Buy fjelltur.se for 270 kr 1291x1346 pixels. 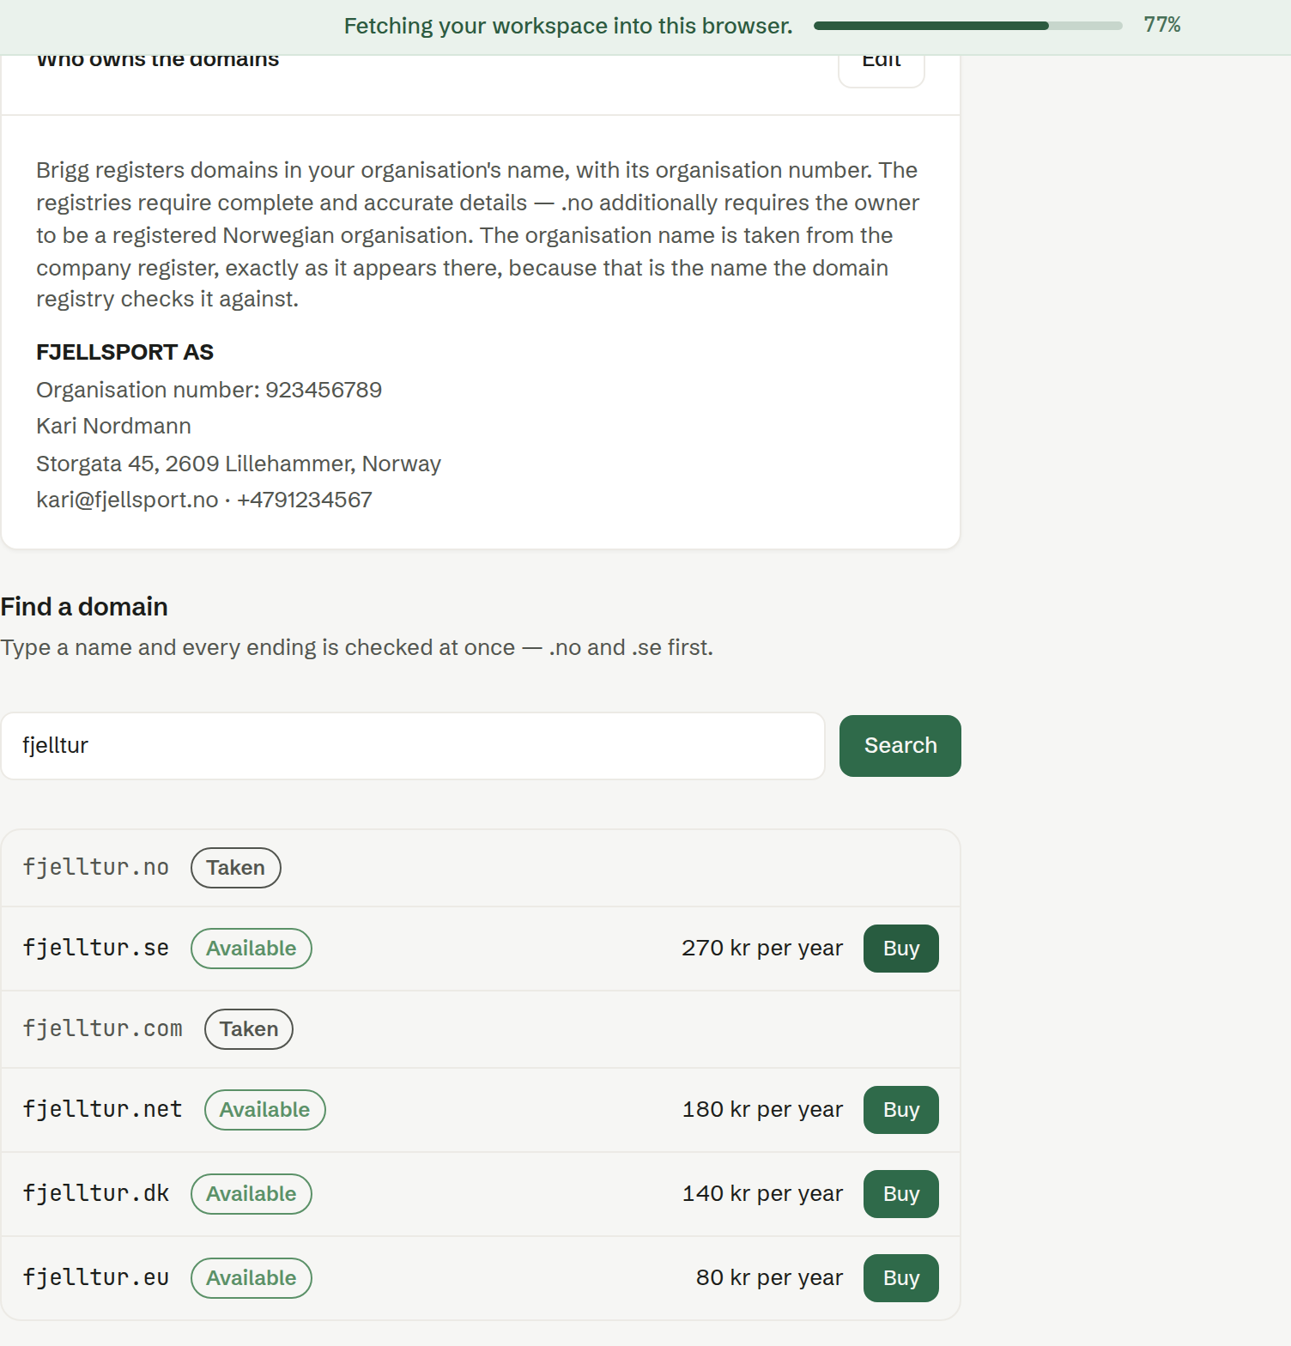(900, 949)
